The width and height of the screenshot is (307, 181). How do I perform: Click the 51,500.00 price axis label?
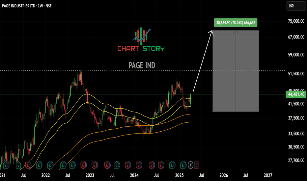coord(296,74)
